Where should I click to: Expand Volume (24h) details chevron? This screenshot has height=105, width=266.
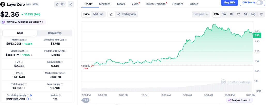pyautogui.click(x=32, y=55)
